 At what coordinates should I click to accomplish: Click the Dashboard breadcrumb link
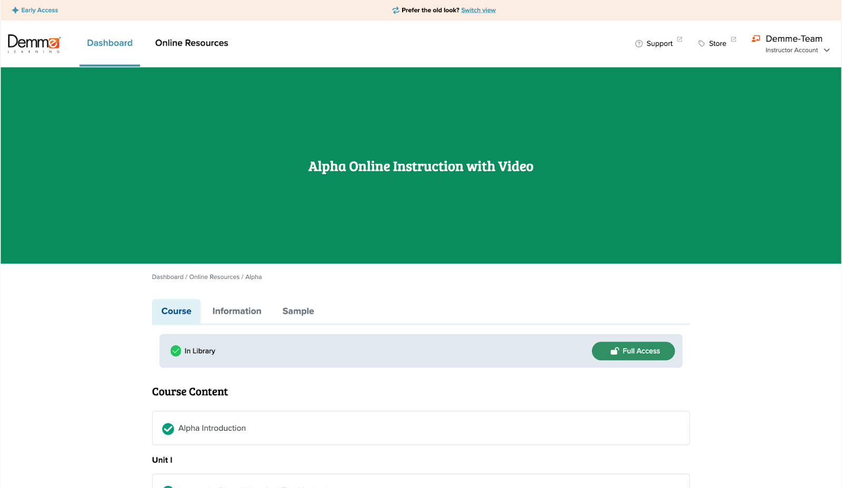coord(168,277)
